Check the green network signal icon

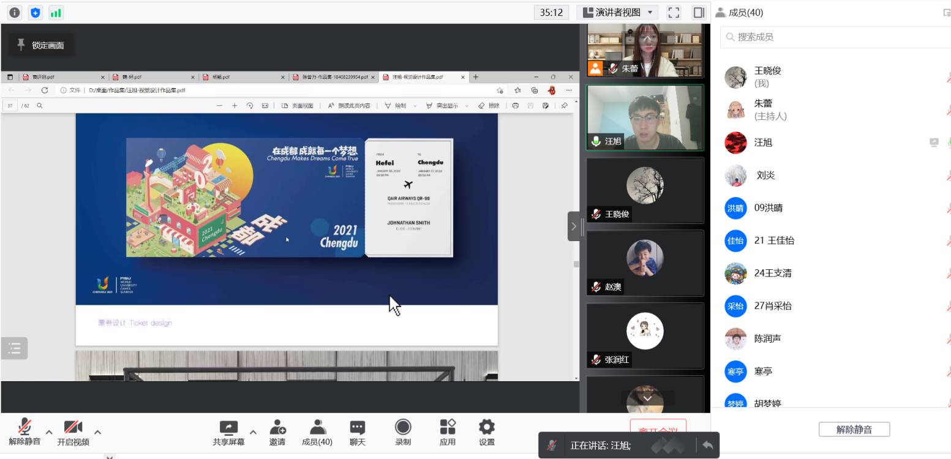tap(55, 12)
